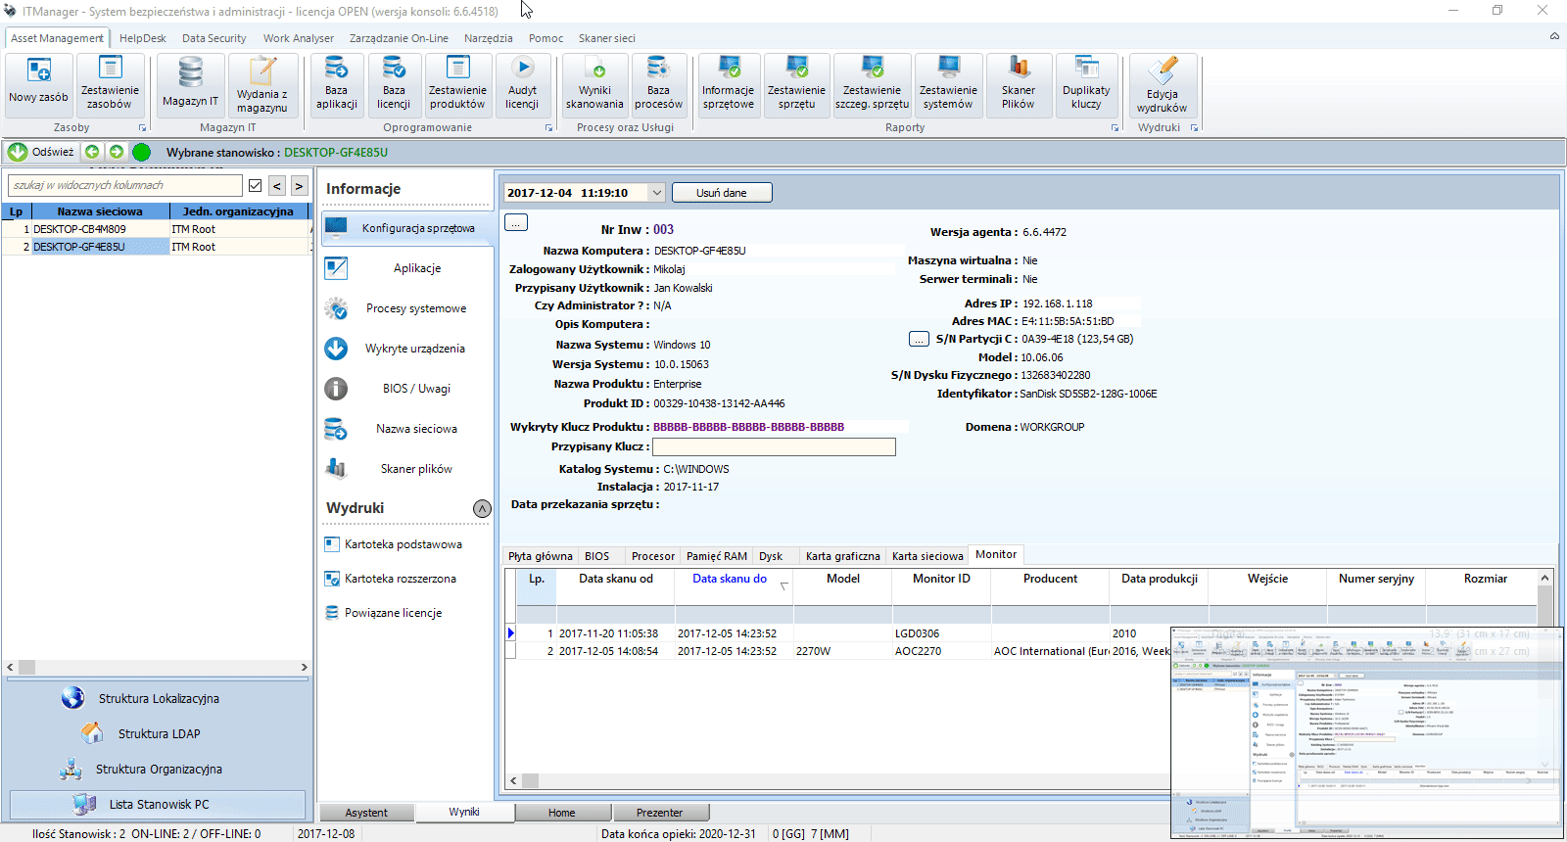
Task: Select the DESKTOP-CB4M809 row
Action: pyautogui.click(x=156, y=229)
